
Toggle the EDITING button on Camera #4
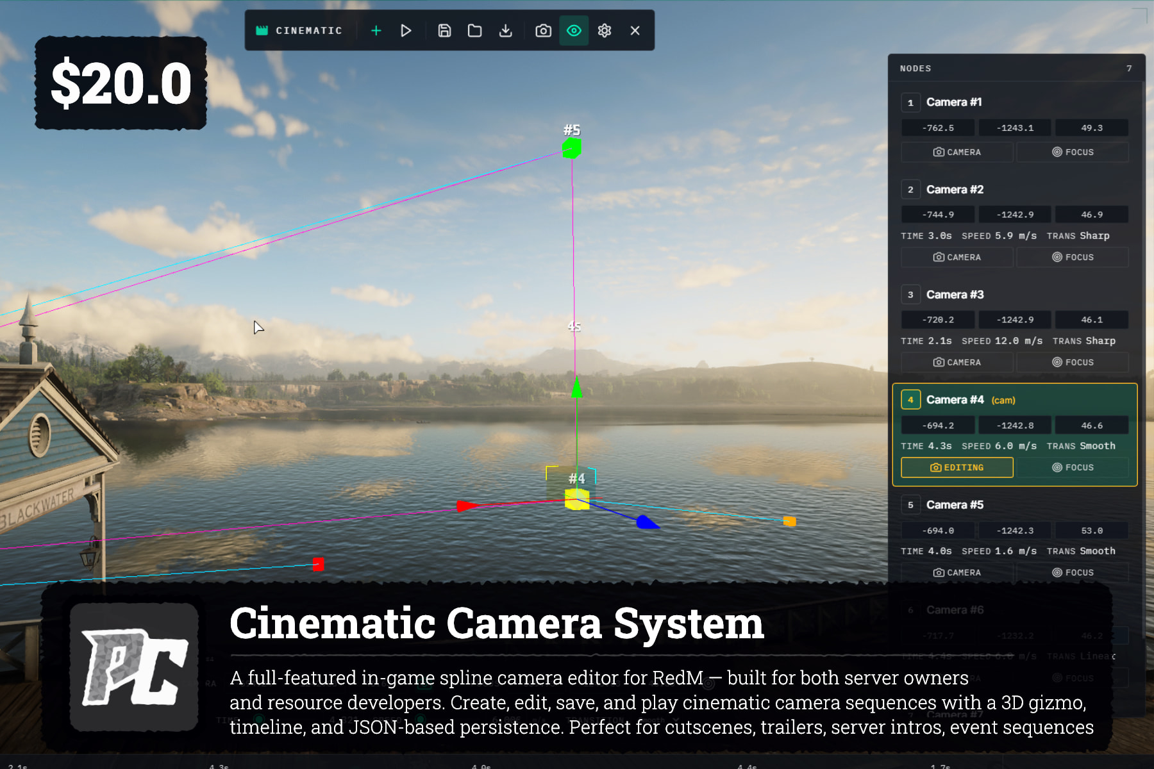tap(957, 467)
